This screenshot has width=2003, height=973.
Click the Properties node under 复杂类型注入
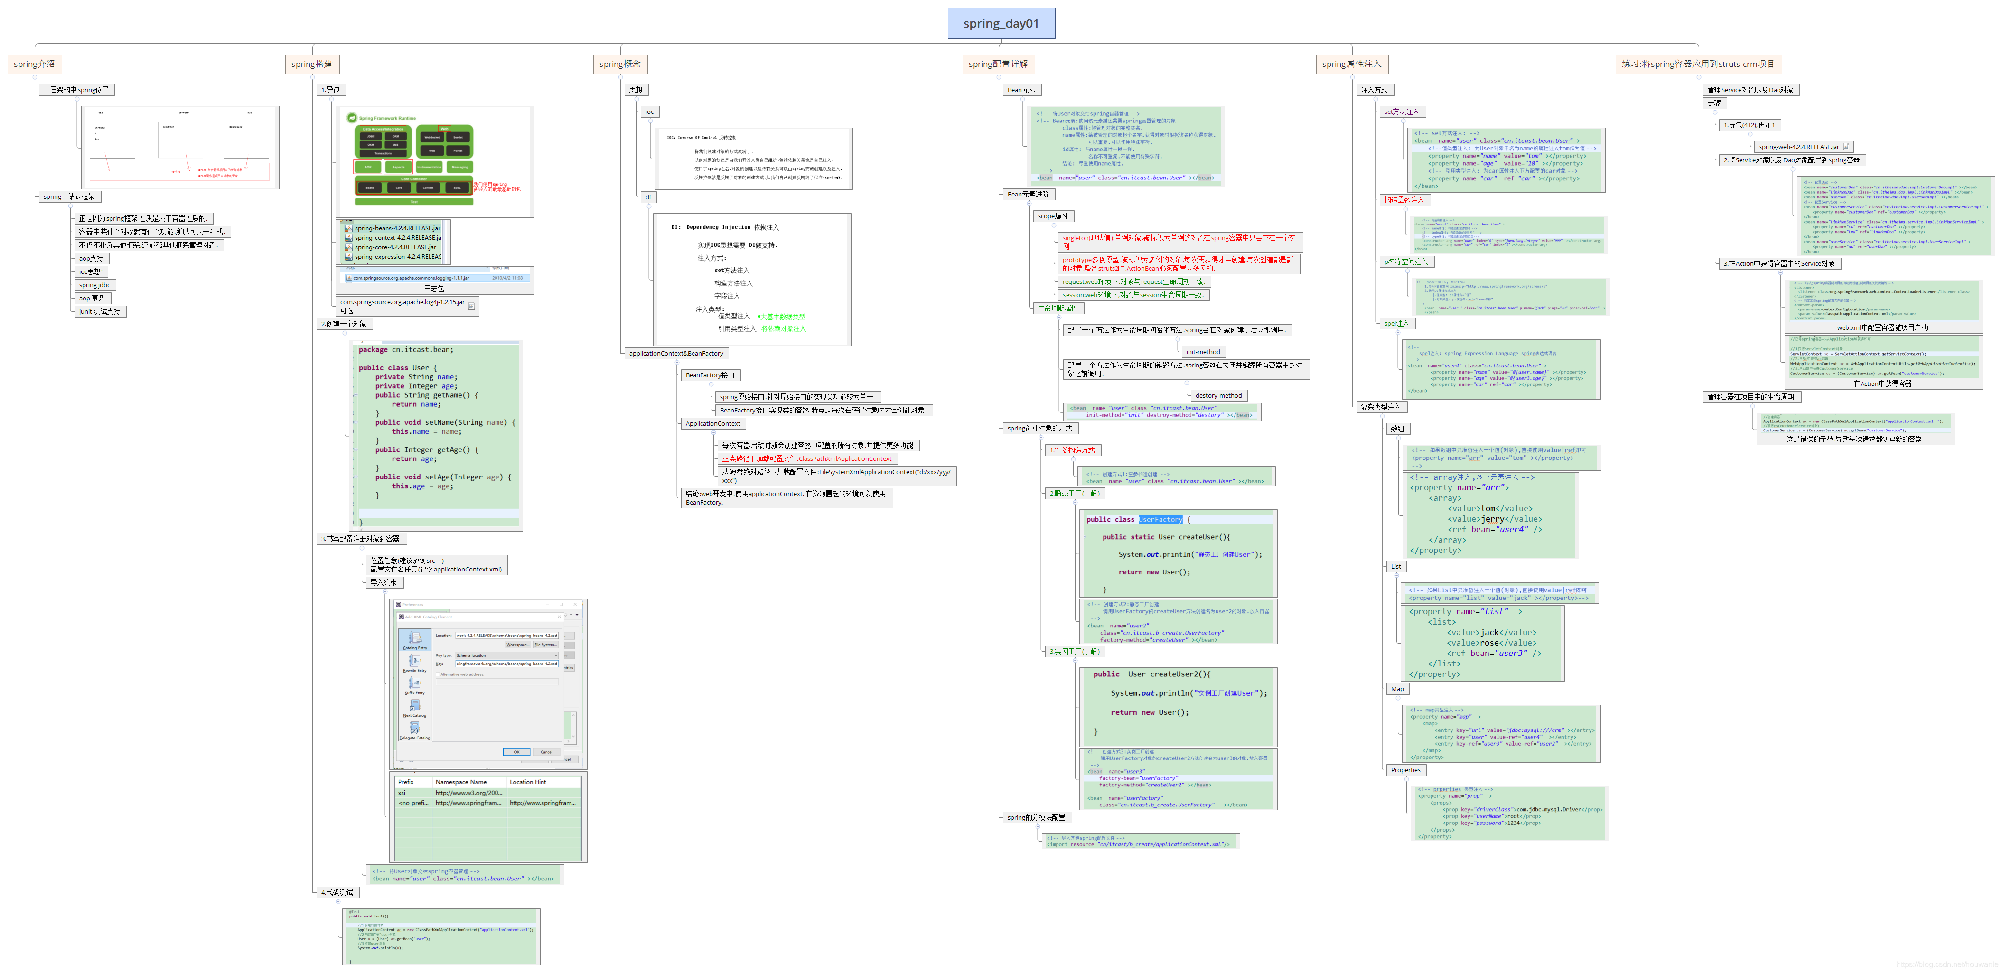(1406, 770)
